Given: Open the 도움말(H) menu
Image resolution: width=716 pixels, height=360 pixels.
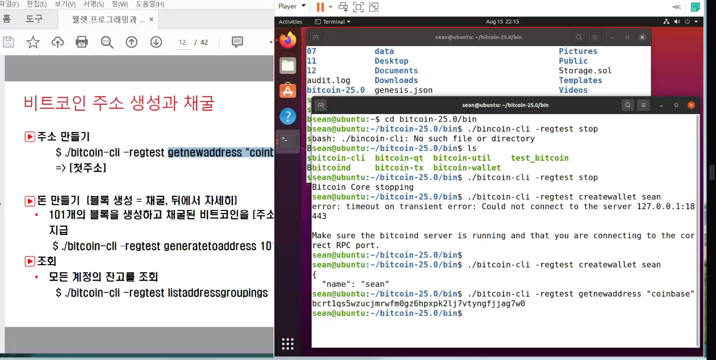Looking at the screenshot, I should point(150,4).
